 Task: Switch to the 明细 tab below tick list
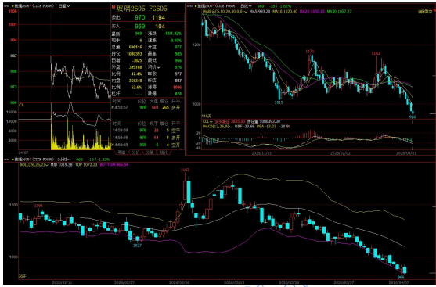(x=121, y=152)
